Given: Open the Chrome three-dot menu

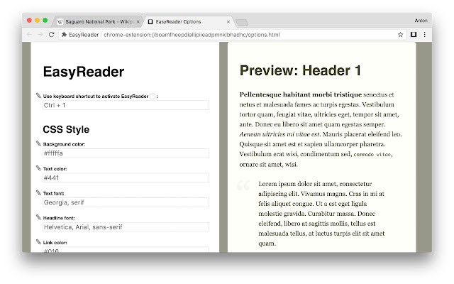Looking at the screenshot, I should coord(424,35).
